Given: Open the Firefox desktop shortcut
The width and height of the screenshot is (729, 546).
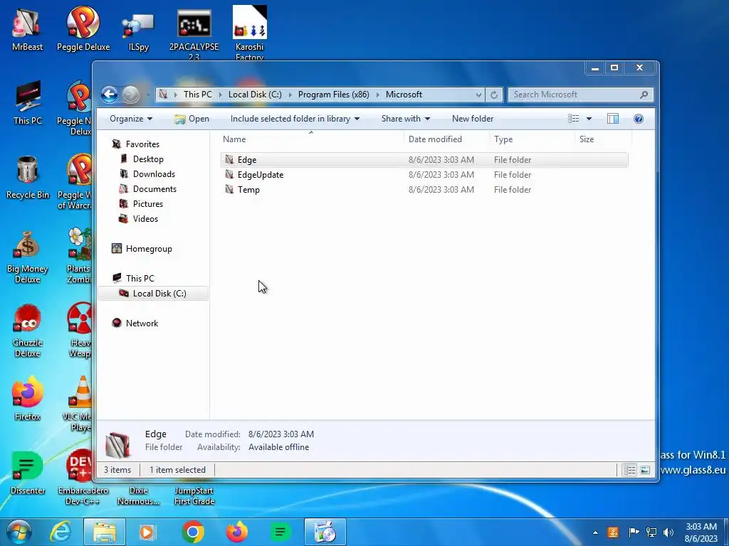Looking at the screenshot, I should (x=28, y=398).
